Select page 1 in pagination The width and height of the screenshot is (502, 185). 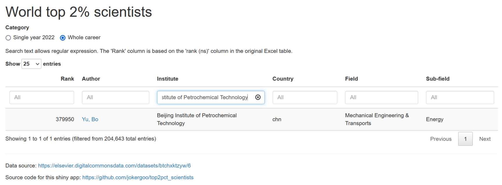point(465,139)
